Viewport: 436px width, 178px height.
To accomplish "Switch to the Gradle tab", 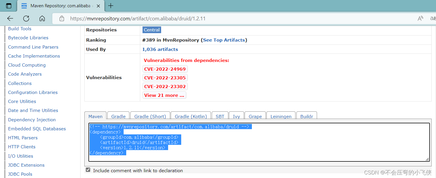I will click(118, 116).
